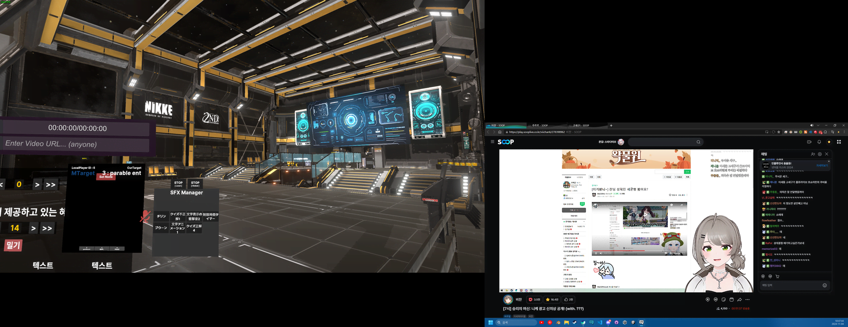Share the stream via share arrow
The image size is (848, 327).
tap(739, 300)
